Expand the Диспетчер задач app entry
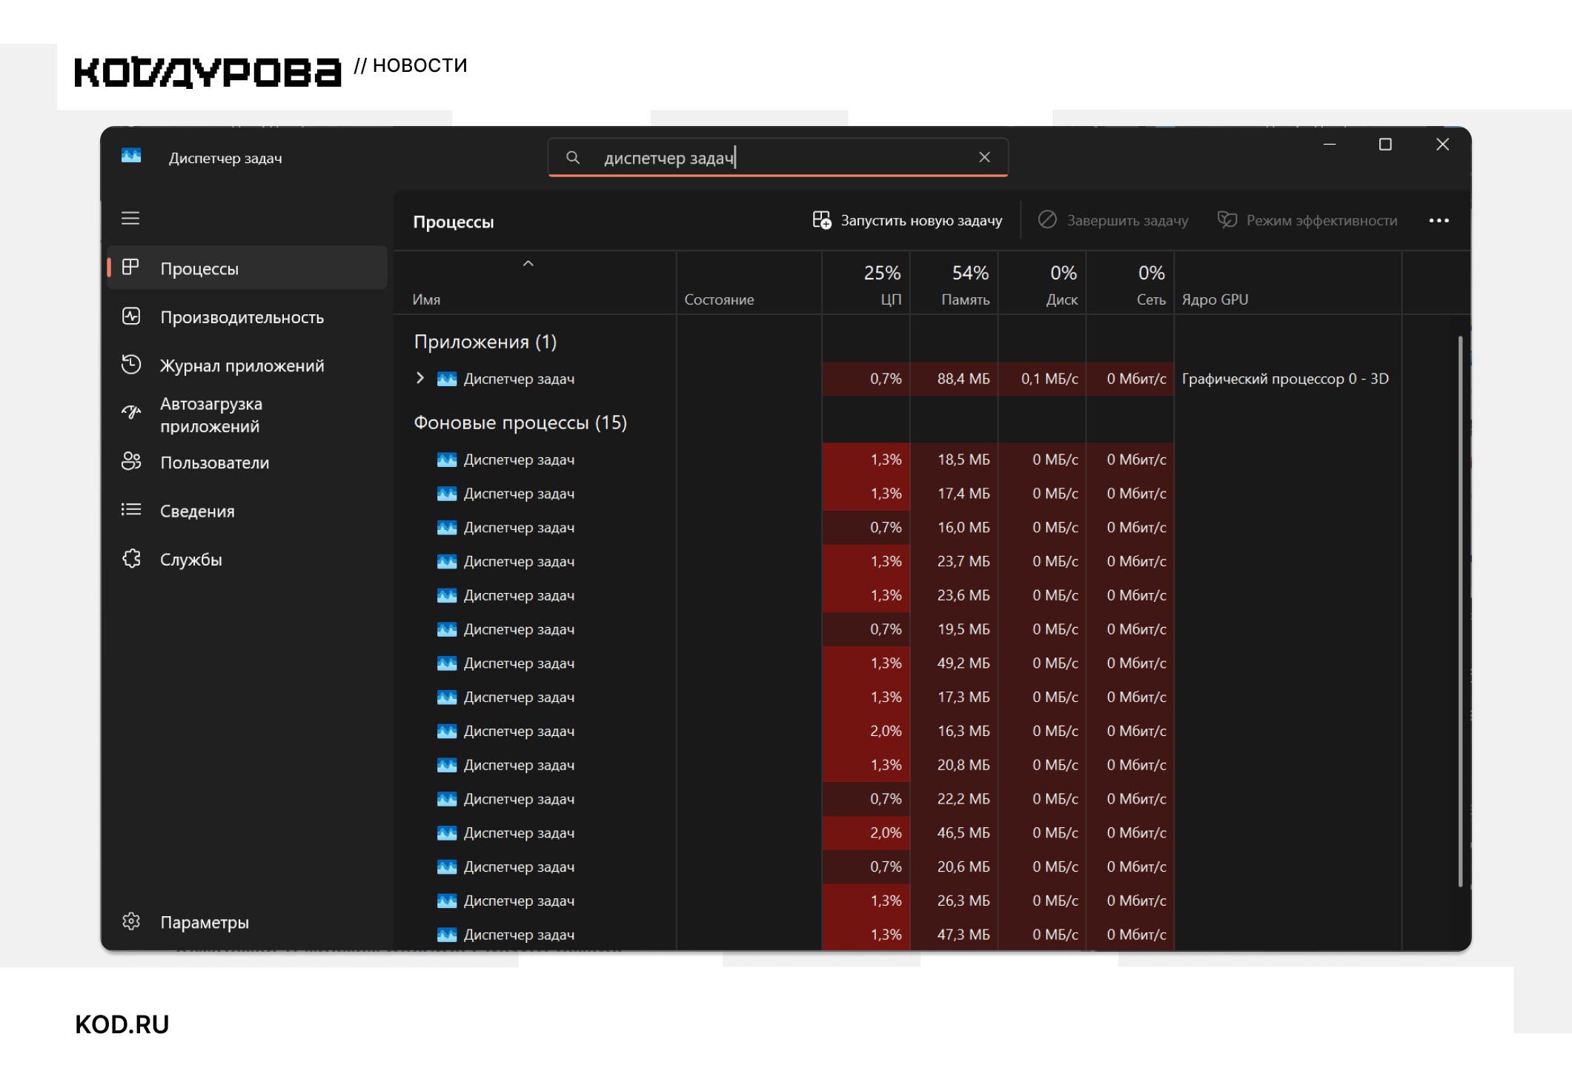The height and width of the screenshot is (1077, 1572). [420, 378]
